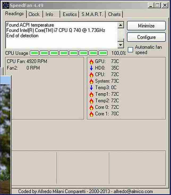Click the log scroll up arrow

pos(121,25)
